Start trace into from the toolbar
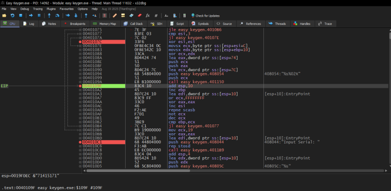Image resolution: width=391 pixels, height=191 pixels. (67, 16)
